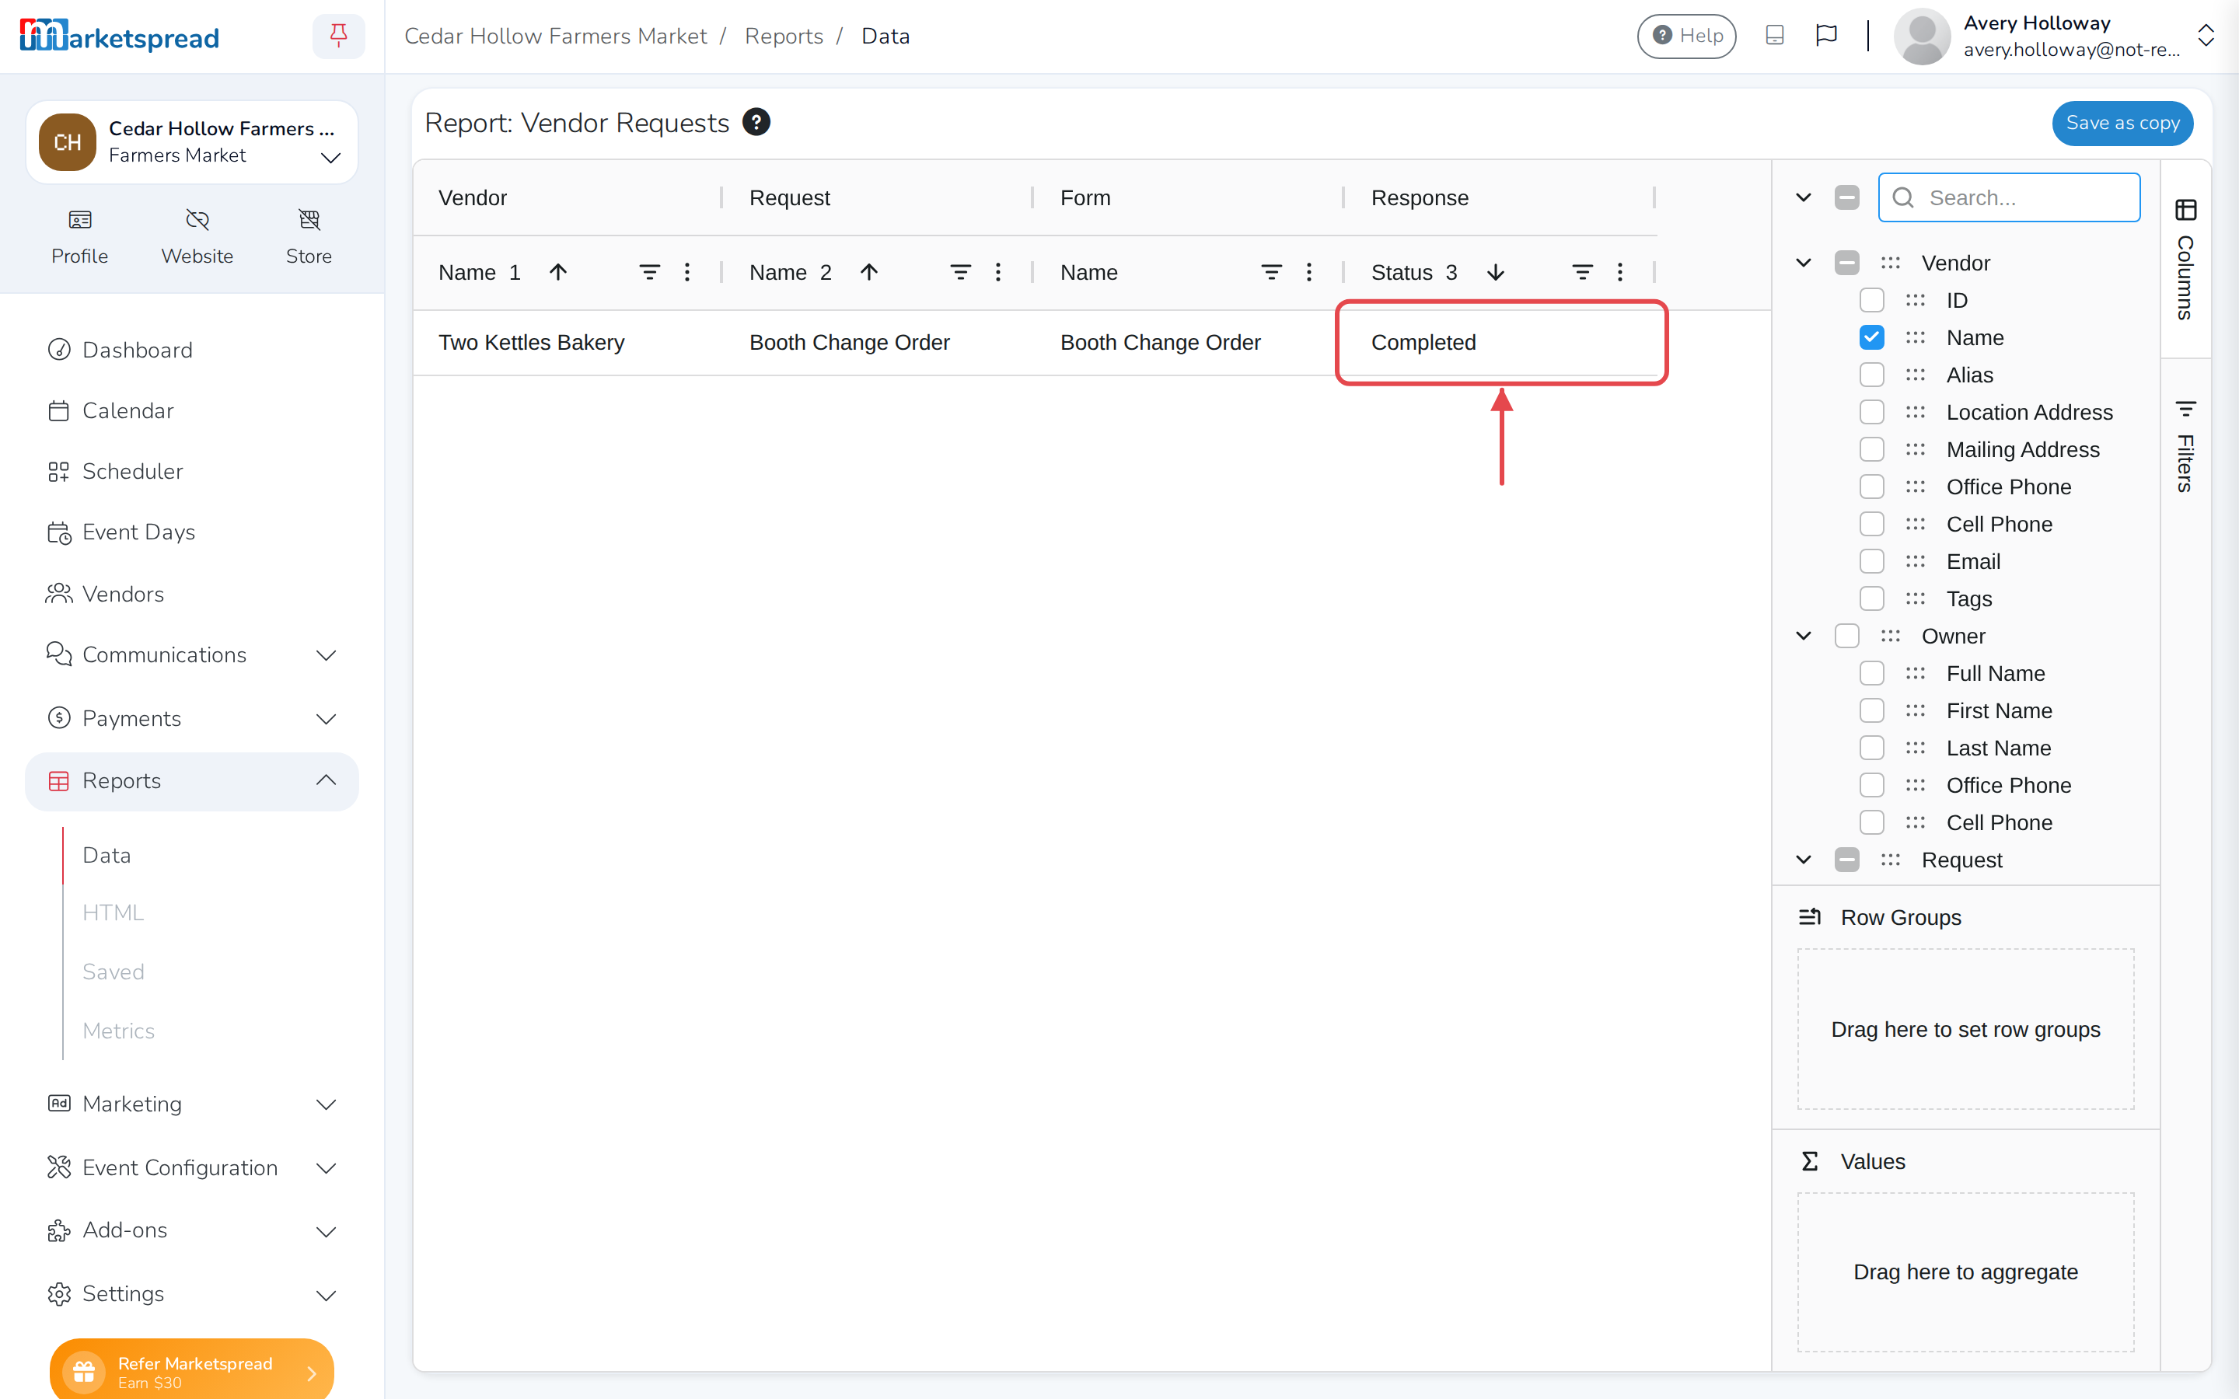Enable the Vendor ID column checkbox
The width and height of the screenshot is (2239, 1399).
pyautogui.click(x=1870, y=300)
